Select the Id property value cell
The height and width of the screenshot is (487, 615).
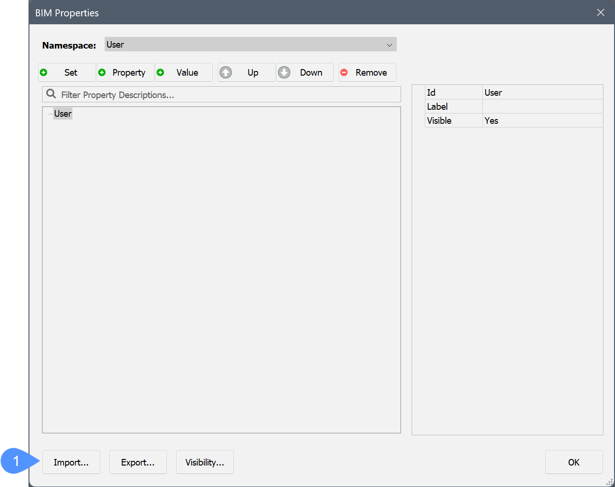tap(542, 92)
